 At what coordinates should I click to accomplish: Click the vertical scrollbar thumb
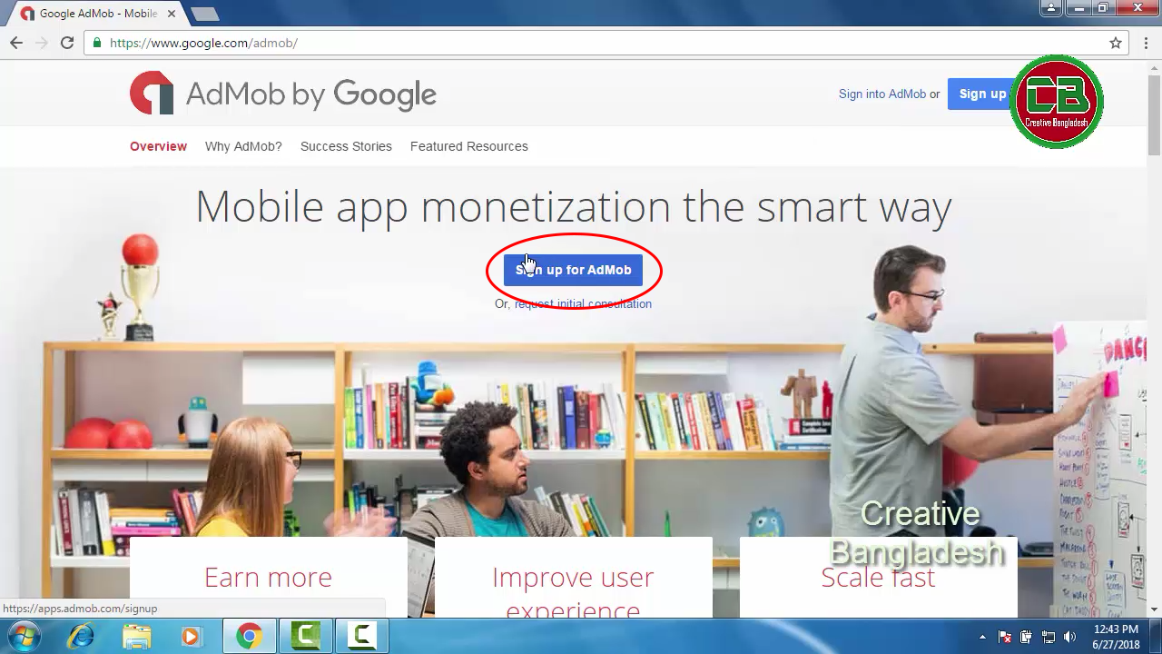[1154, 115]
